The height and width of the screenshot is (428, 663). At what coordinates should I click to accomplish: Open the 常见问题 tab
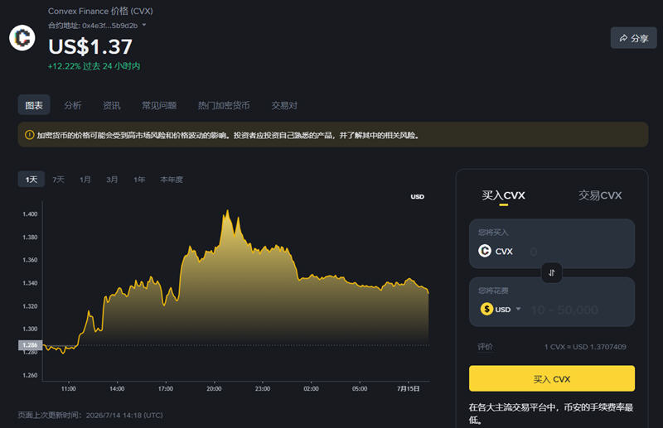pyautogui.click(x=159, y=105)
